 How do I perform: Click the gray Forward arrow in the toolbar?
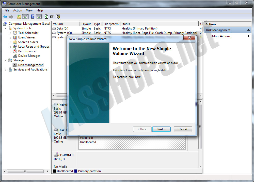coord(11,17)
